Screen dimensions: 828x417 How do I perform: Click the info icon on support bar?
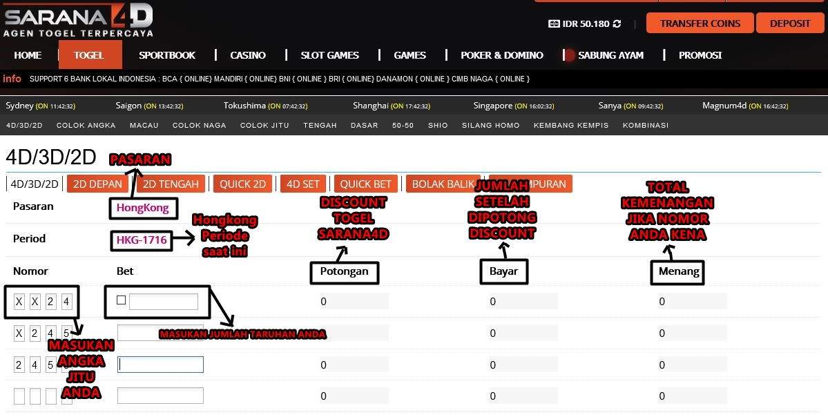12,79
